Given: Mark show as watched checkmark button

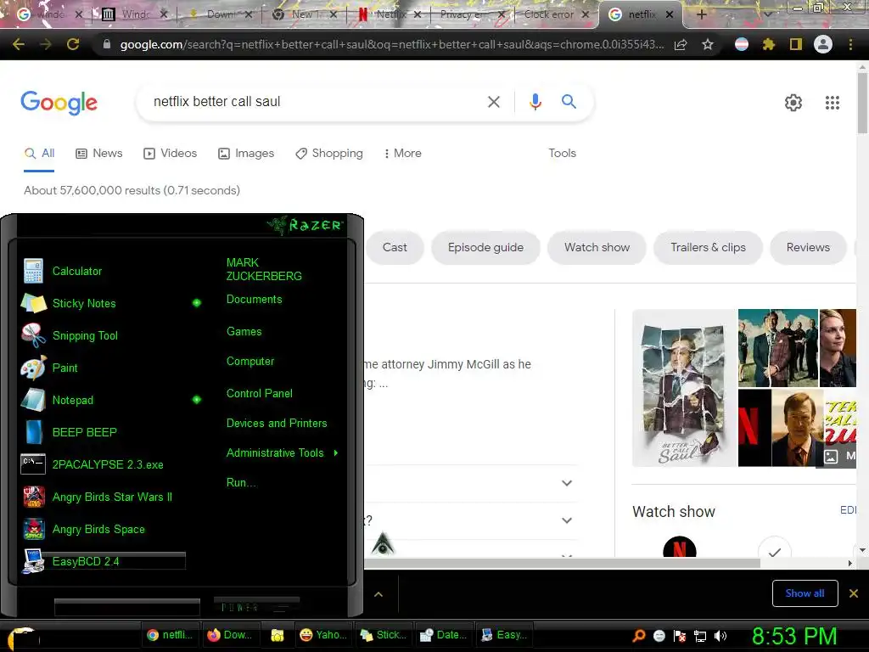Looking at the screenshot, I should click(774, 551).
